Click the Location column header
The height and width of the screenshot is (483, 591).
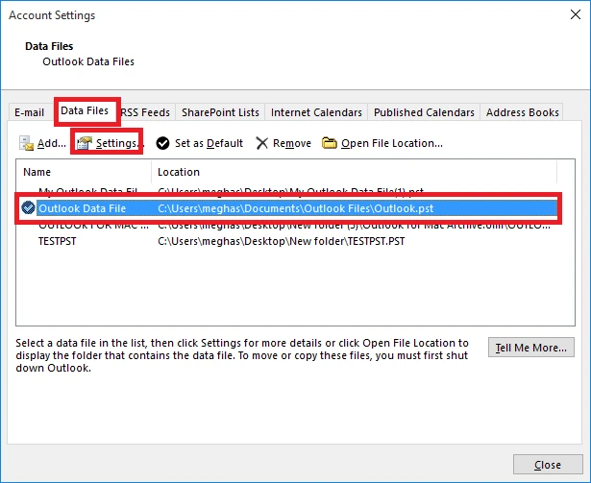click(x=179, y=172)
